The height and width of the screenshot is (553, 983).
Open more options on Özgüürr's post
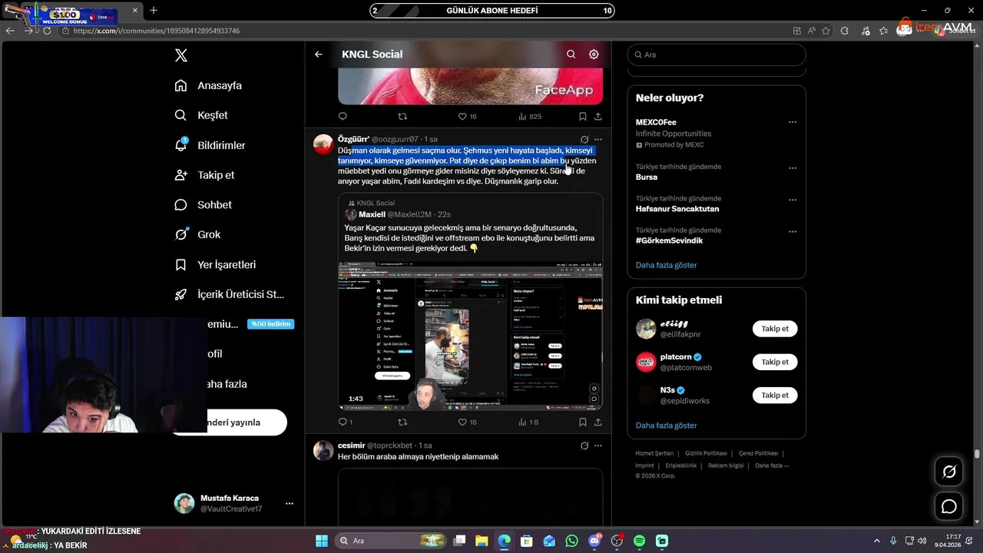pyautogui.click(x=598, y=140)
